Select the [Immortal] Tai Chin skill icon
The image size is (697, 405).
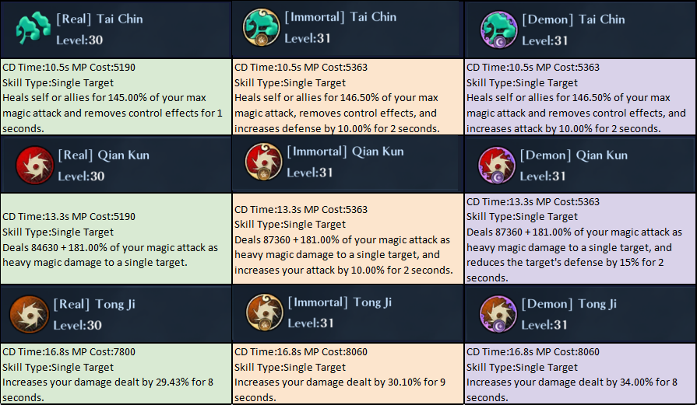262,29
